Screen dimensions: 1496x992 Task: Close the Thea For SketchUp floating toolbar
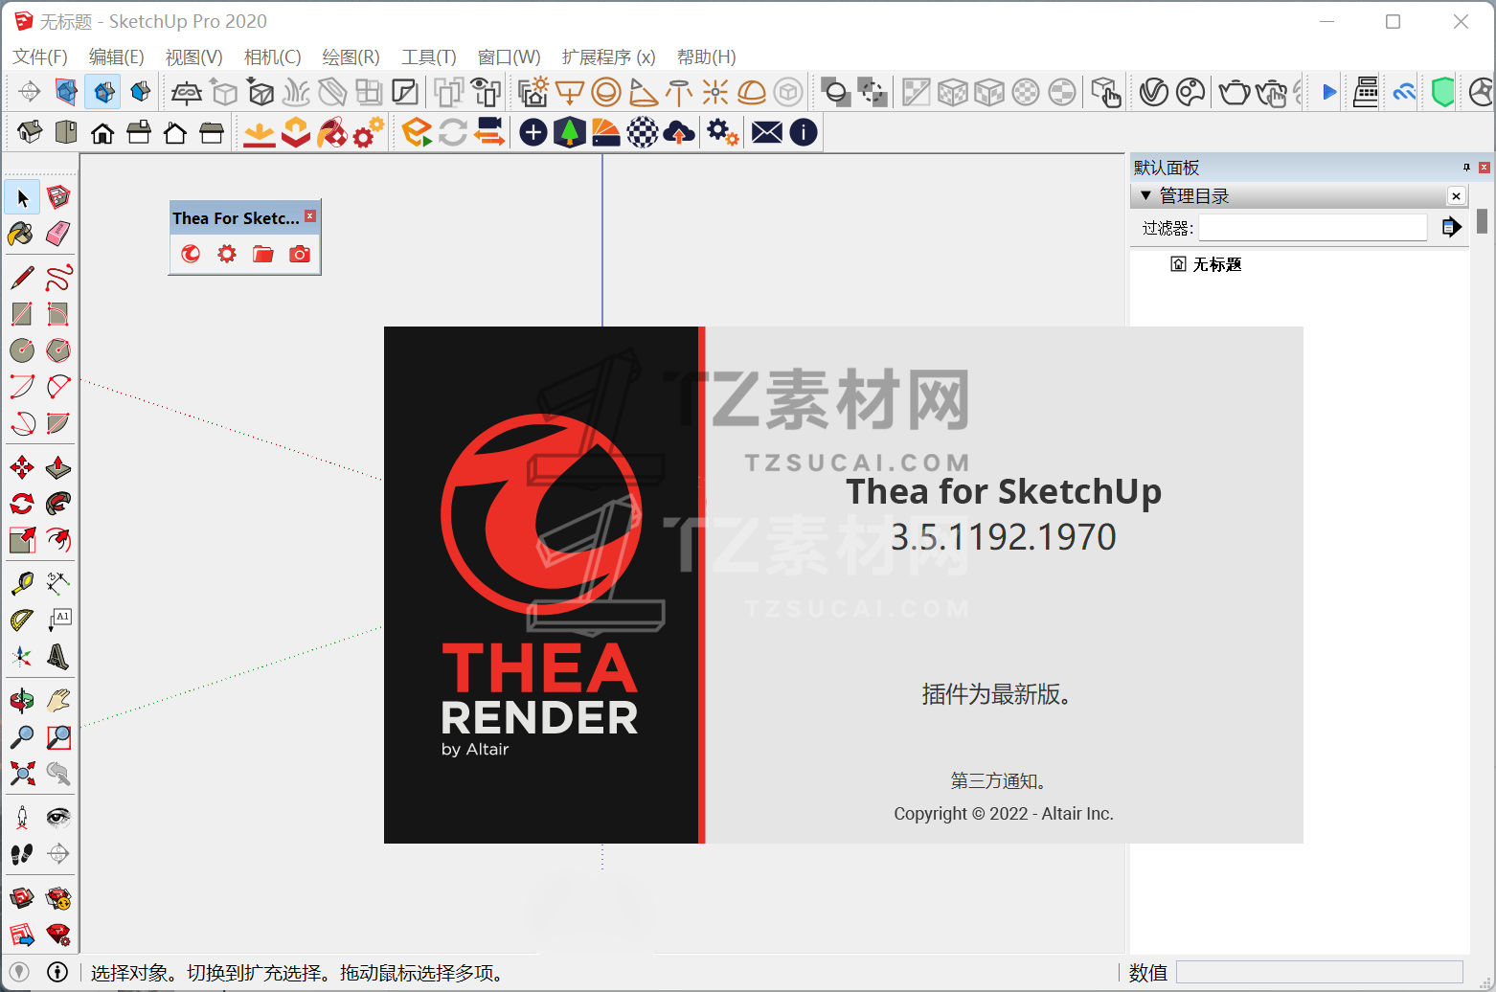click(310, 216)
